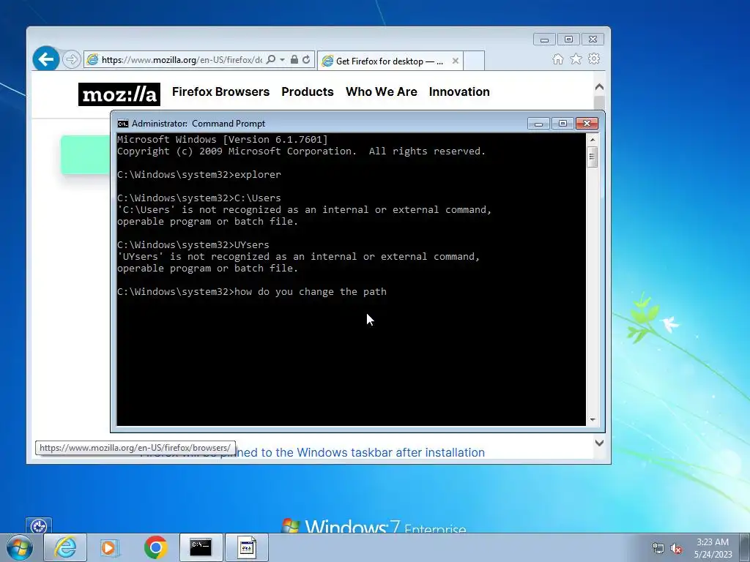
Task: Open the Who We Are menu item
Action: 381,91
